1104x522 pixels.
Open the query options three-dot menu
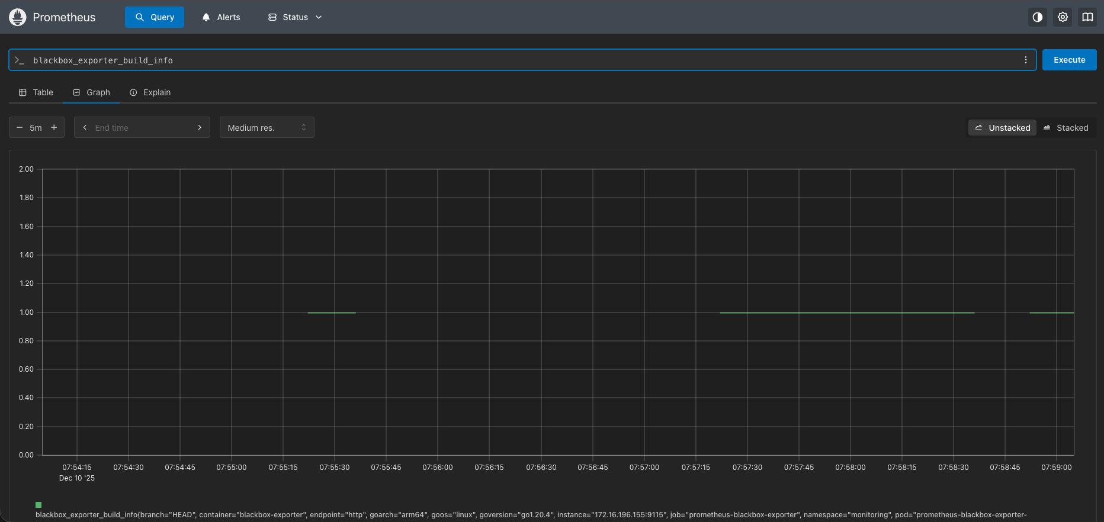pos(1026,60)
